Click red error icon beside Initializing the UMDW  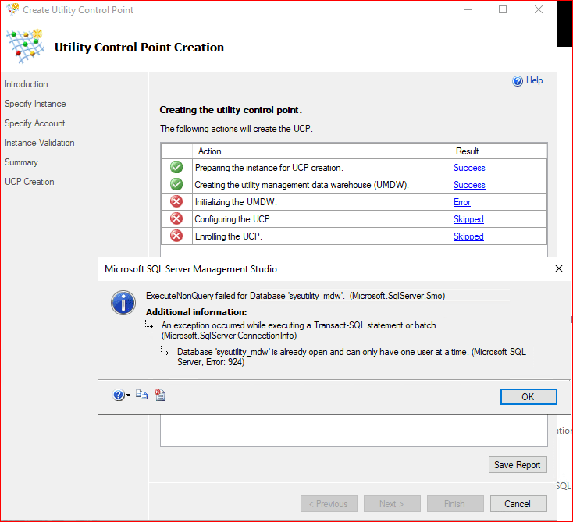coord(176,202)
